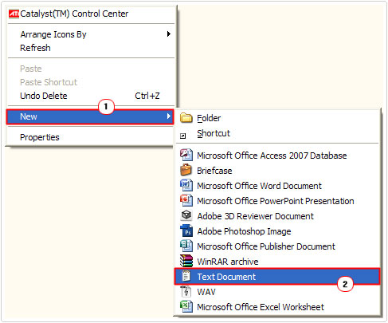Expand the New submenu arrow
The image size is (388, 323).
click(x=168, y=116)
